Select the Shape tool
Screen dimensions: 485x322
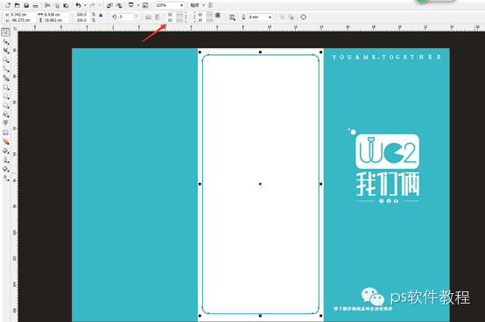(x=6, y=41)
